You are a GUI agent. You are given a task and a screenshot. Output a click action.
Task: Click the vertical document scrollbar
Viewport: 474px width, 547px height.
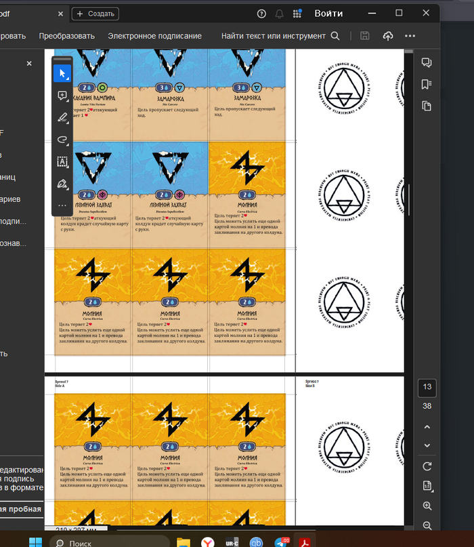click(x=409, y=200)
